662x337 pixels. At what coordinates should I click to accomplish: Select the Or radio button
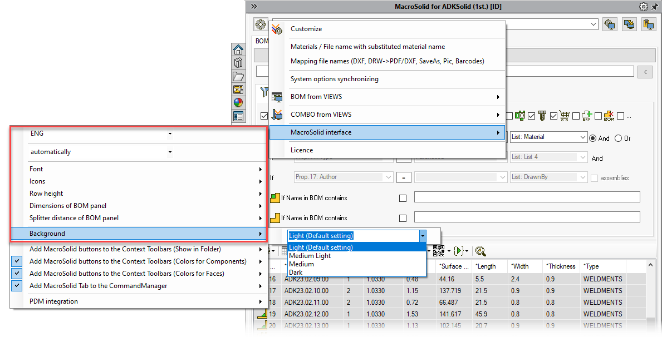click(x=618, y=138)
